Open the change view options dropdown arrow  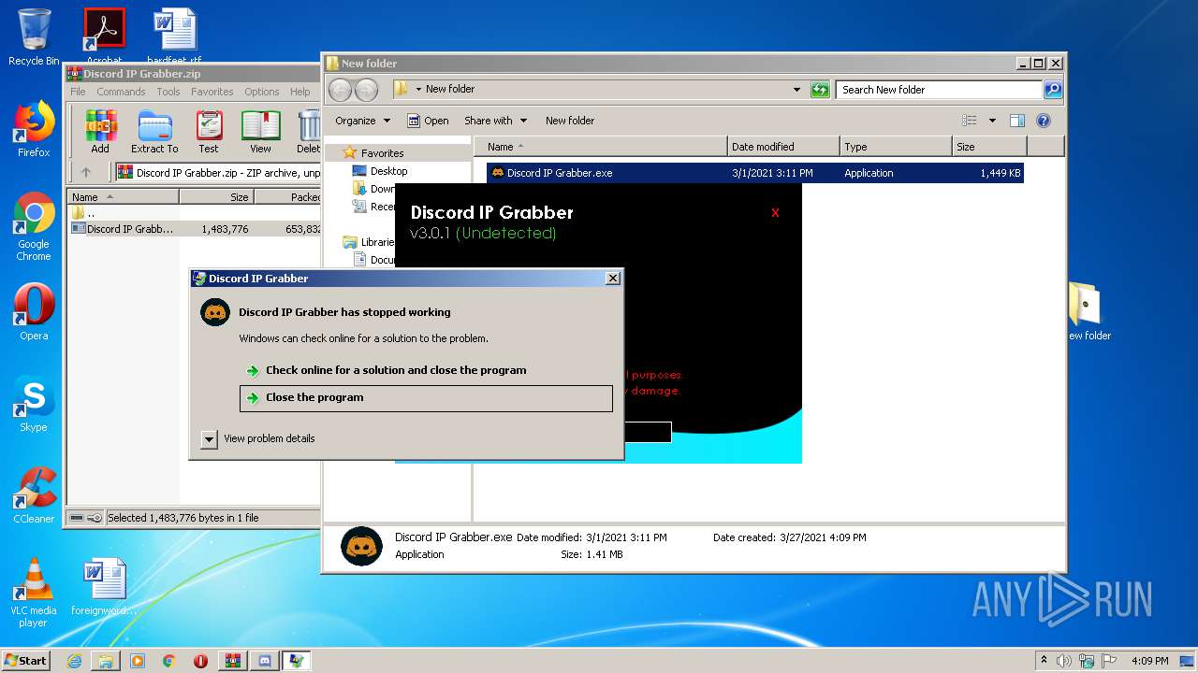[992, 121]
